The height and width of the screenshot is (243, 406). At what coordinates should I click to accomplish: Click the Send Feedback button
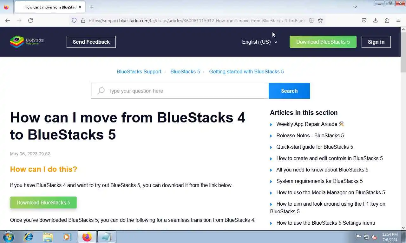point(91,42)
